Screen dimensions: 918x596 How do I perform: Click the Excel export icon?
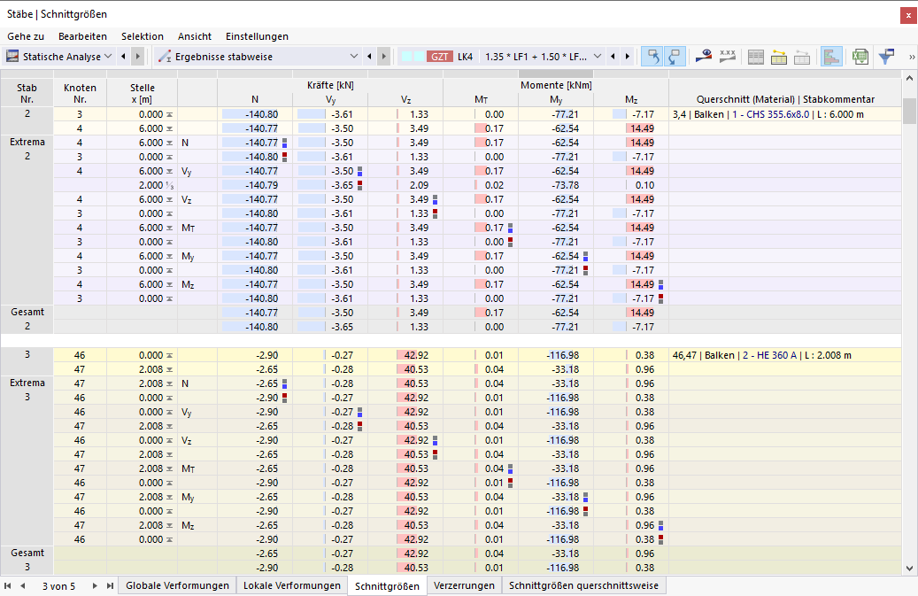[x=860, y=57]
